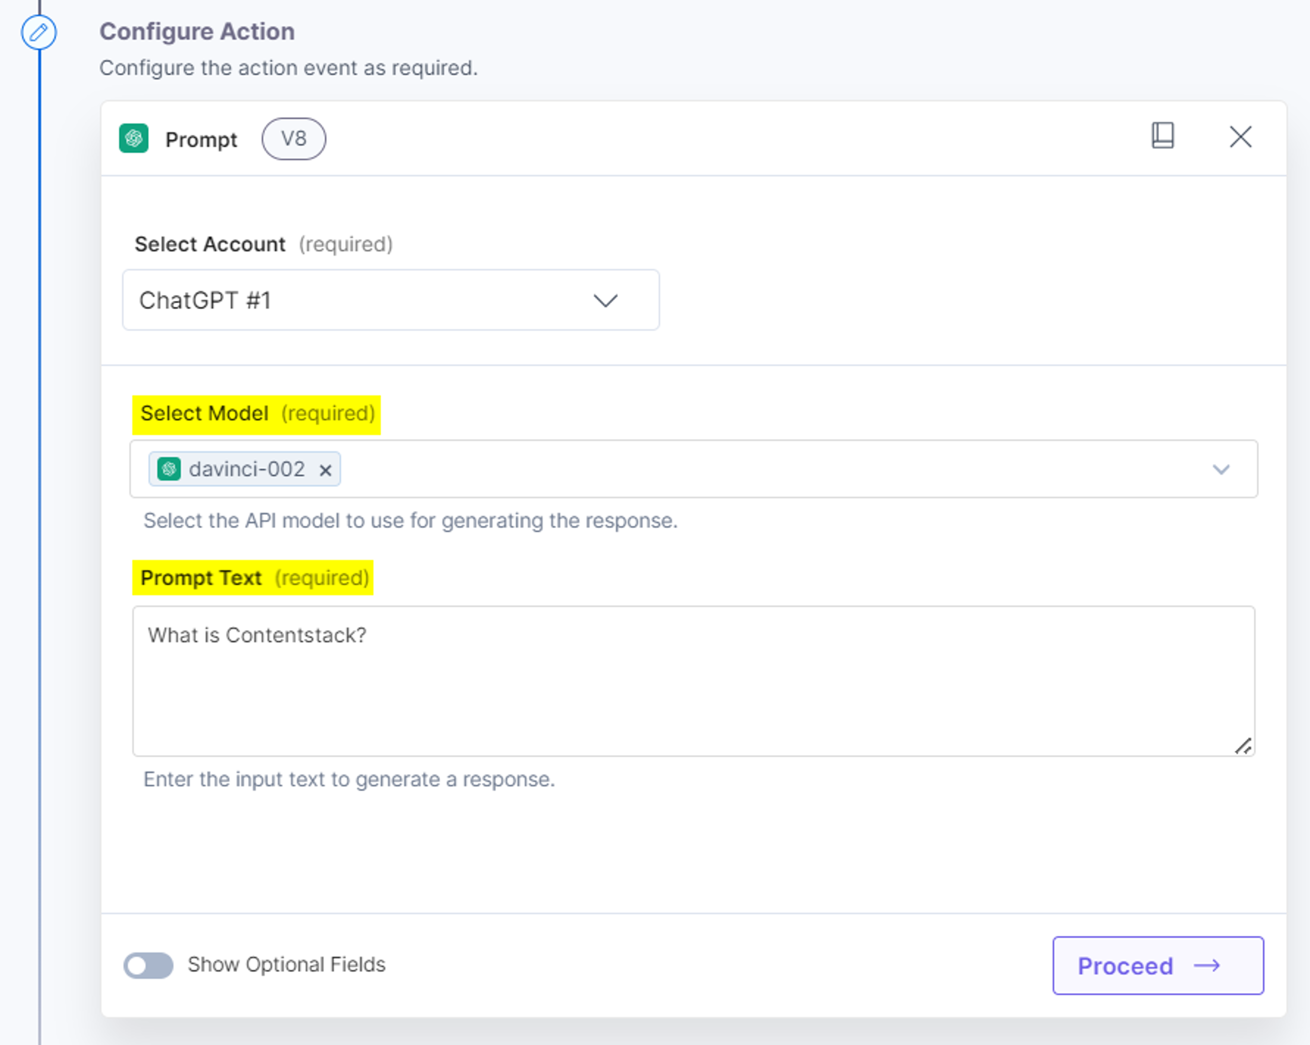The width and height of the screenshot is (1310, 1045).
Task: Click the Show Optional Fields label
Action: click(286, 965)
